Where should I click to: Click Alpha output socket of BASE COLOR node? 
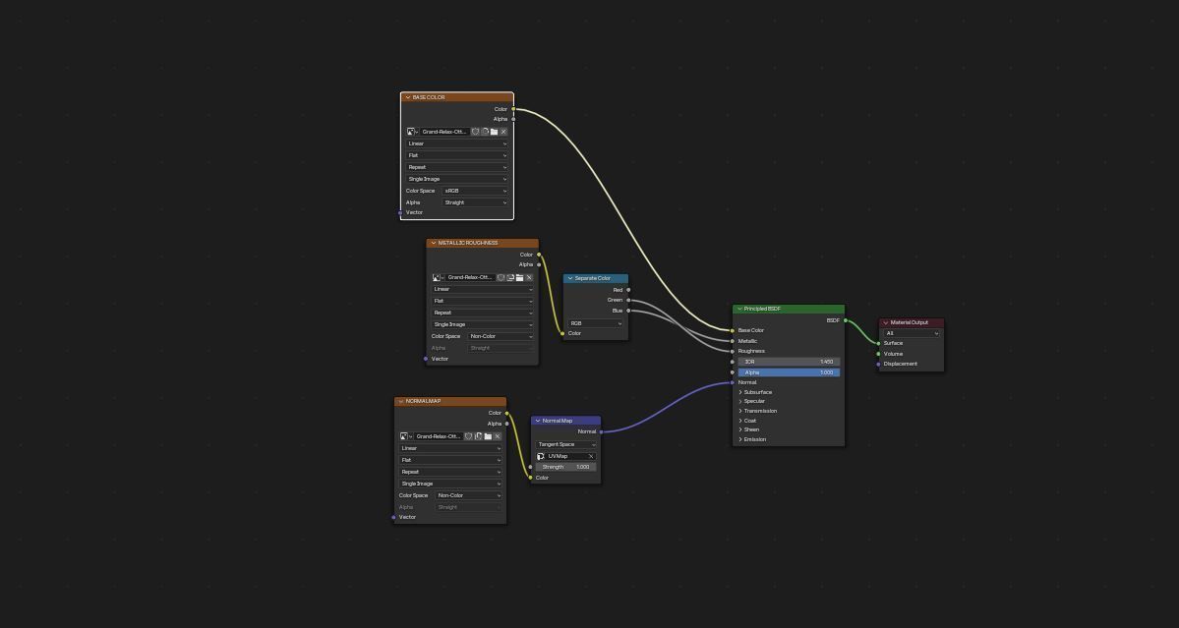(513, 119)
